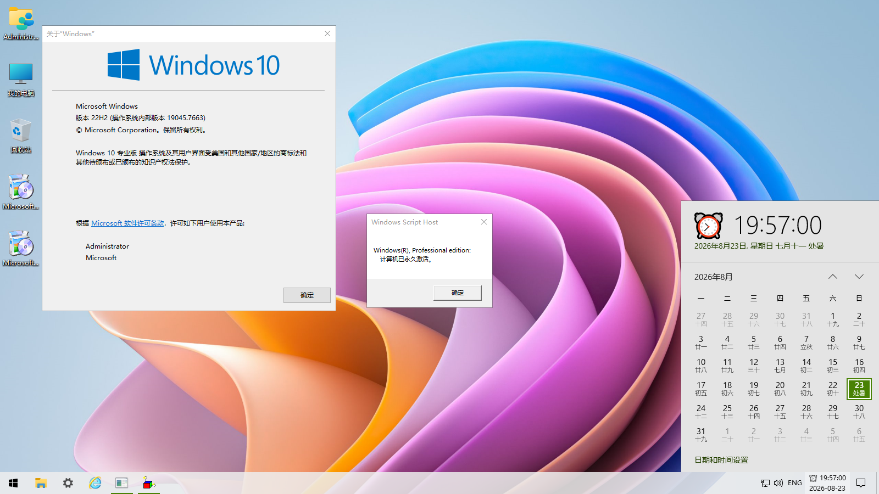Click the 2026年8月23日 full date line

click(x=759, y=246)
